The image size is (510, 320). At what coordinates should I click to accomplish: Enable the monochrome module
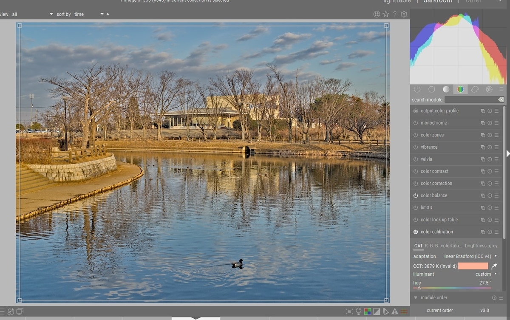(416, 123)
